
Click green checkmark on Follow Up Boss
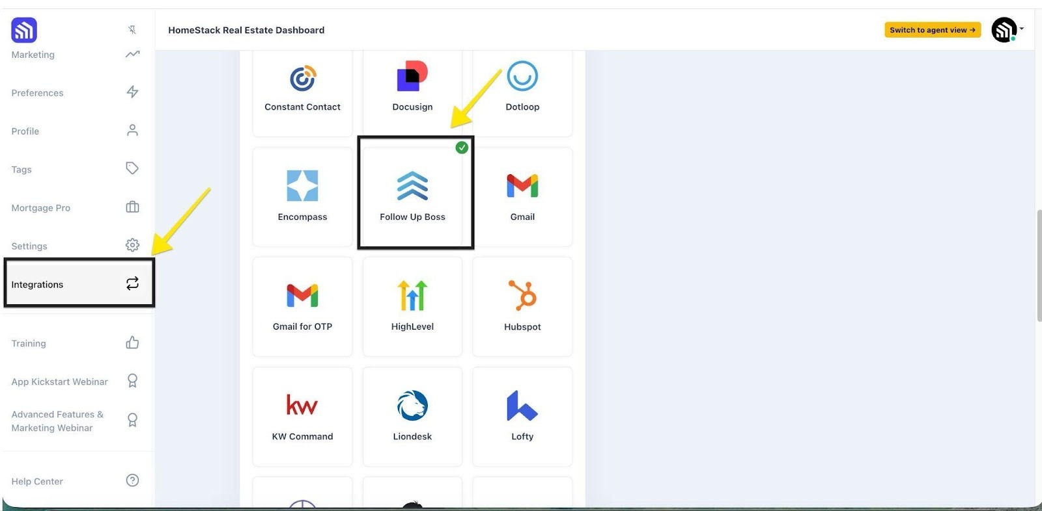[462, 148]
